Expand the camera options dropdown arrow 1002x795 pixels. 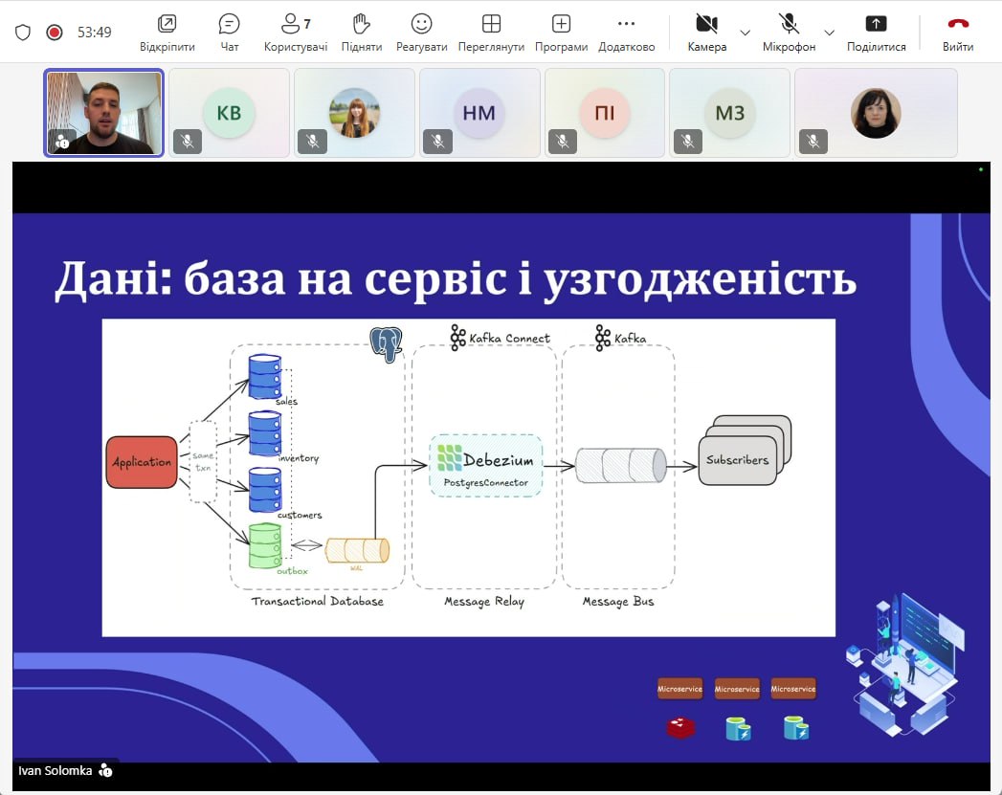tap(746, 32)
